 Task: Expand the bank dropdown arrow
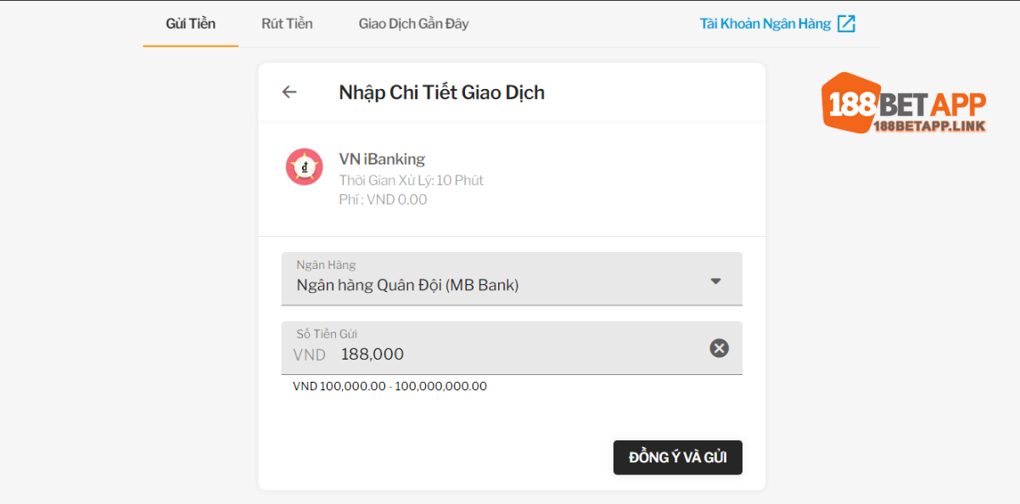(x=715, y=281)
